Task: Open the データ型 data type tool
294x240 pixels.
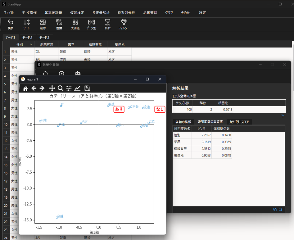Action: pyautogui.click(x=91, y=24)
